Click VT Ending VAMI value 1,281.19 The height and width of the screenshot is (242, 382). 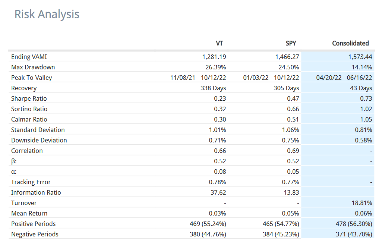[214, 57]
